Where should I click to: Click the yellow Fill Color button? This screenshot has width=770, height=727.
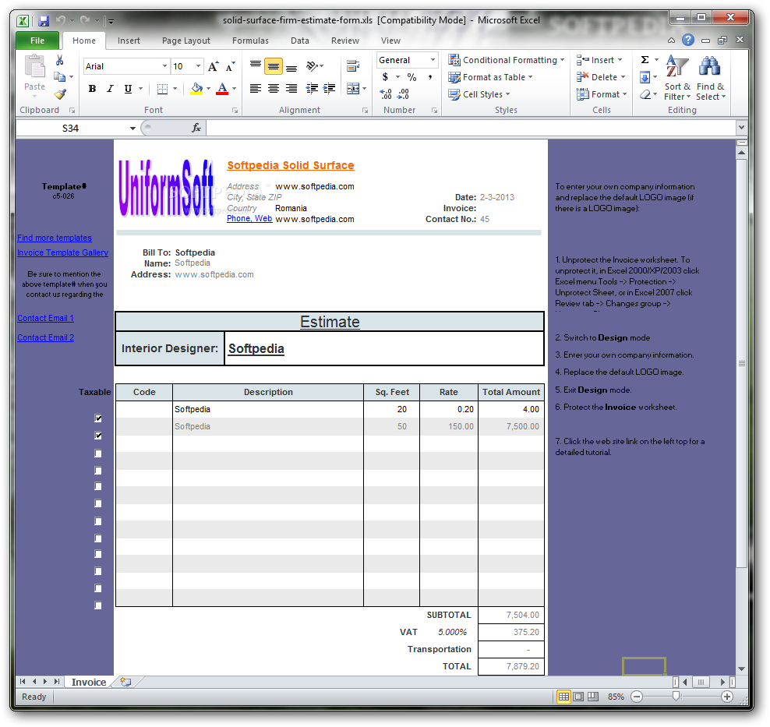tap(196, 89)
